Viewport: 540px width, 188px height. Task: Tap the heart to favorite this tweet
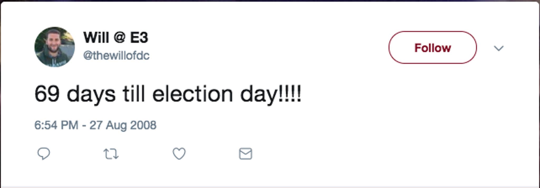[179, 154]
